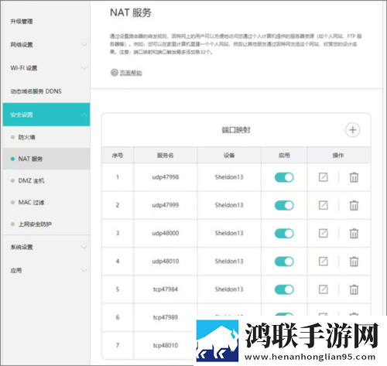Delete the udp48000 mapping rule
This screenshot has width=387, height=366.
pyautogui.click(x=354, y=233)
